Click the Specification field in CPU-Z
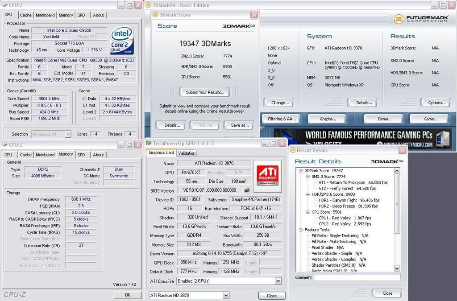Screen dimensions: 457x301 tap(83, 60)
